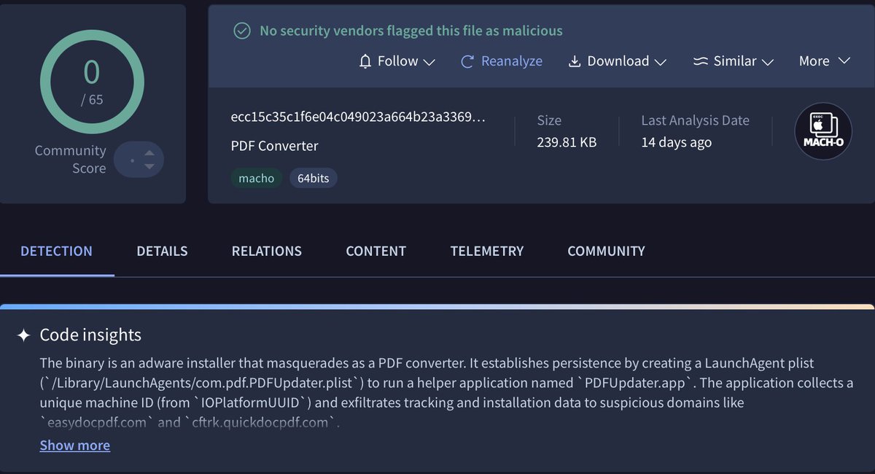This screenshot has height=474, width=875.
Task: Click the Reanalyze refresh icon
Action: [x=468, y=61]
